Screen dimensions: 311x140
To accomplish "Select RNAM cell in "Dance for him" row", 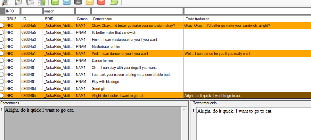I will 83,60.
